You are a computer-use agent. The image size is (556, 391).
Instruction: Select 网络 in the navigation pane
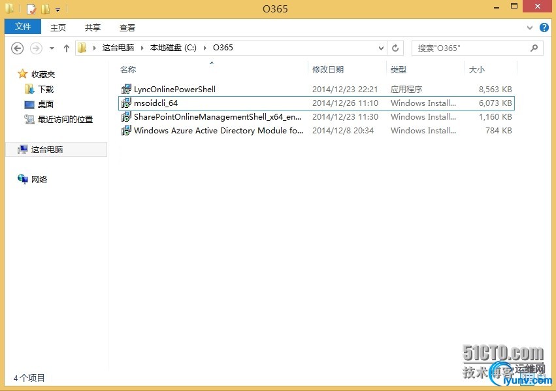point(39,179)
